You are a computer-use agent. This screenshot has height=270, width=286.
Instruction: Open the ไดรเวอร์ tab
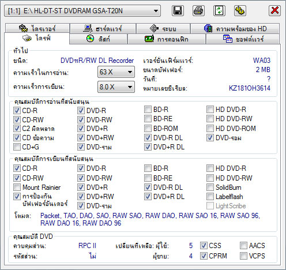click(37, 28)
